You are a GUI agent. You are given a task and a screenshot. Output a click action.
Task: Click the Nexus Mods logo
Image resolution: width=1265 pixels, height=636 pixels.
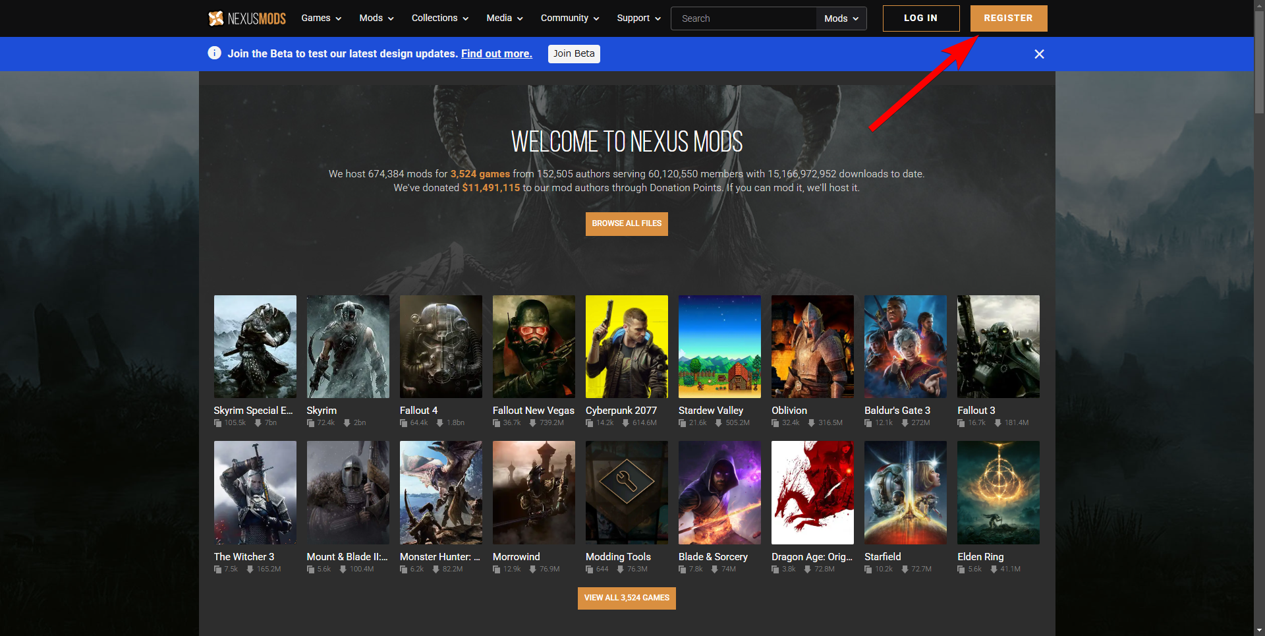(x=247, y=18)
